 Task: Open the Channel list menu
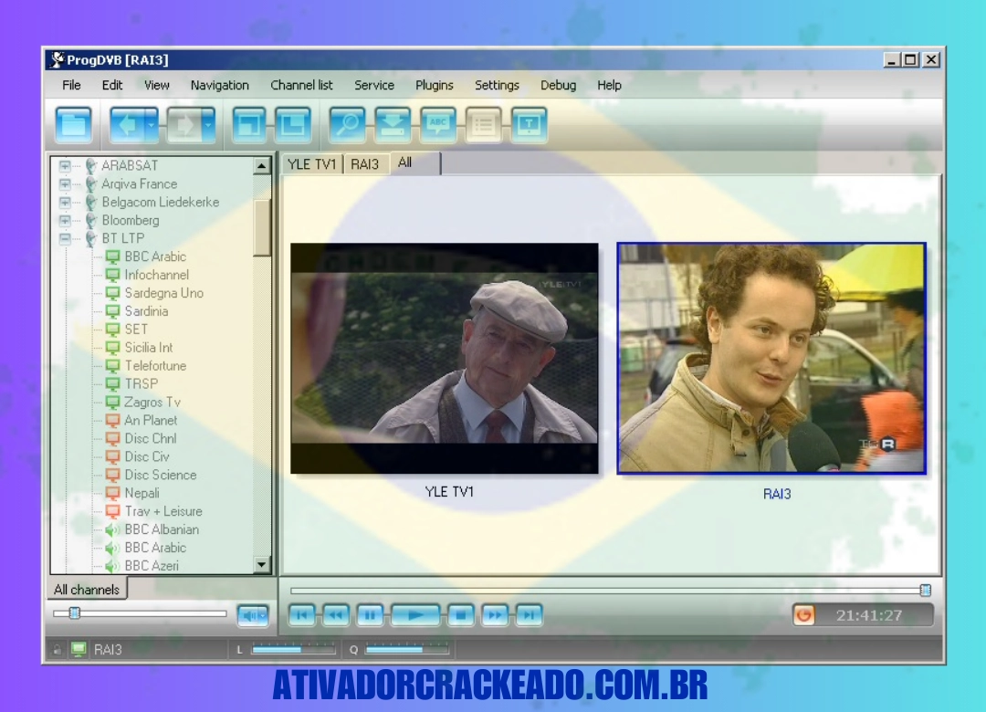[301, 85]
